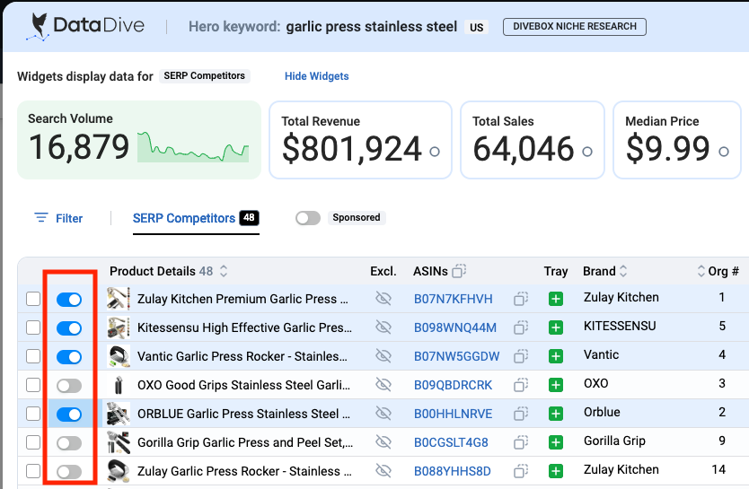Copy ASIN B09QBDRCRK icon
Screen dimensions: 749x489
(x=521, y=385)
